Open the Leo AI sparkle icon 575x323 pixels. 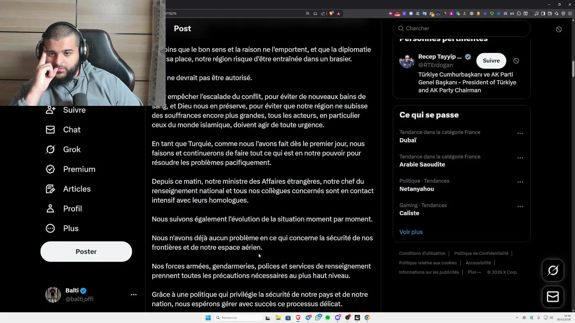click(x=556, y=13)
